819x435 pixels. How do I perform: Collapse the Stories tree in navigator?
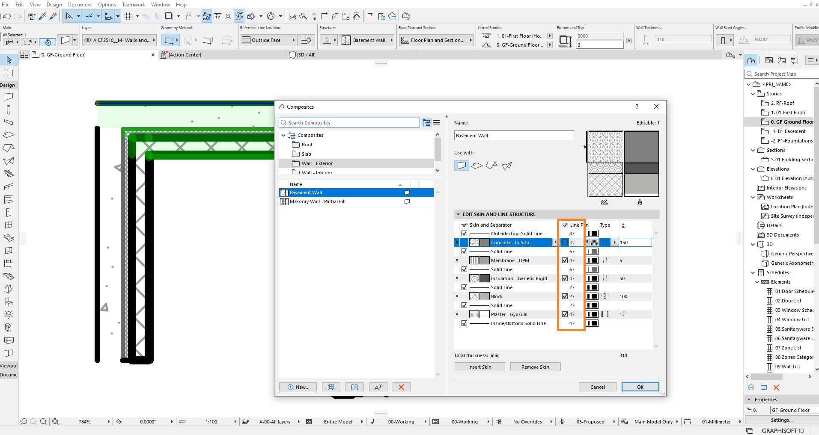pyautogui.click(x=753, y=94)
